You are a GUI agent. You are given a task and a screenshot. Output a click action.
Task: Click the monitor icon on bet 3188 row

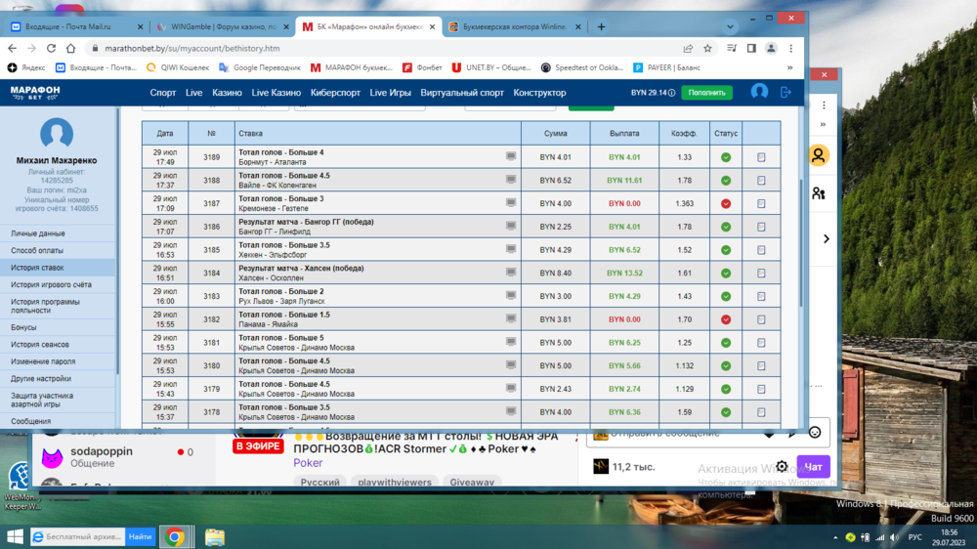(511, 180)
